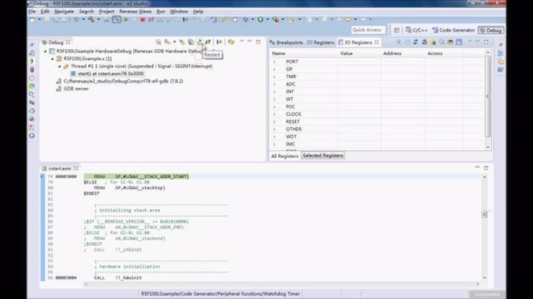Open the Run menu
The height and width of the screenshot is (299, 533).
point(160,11)
